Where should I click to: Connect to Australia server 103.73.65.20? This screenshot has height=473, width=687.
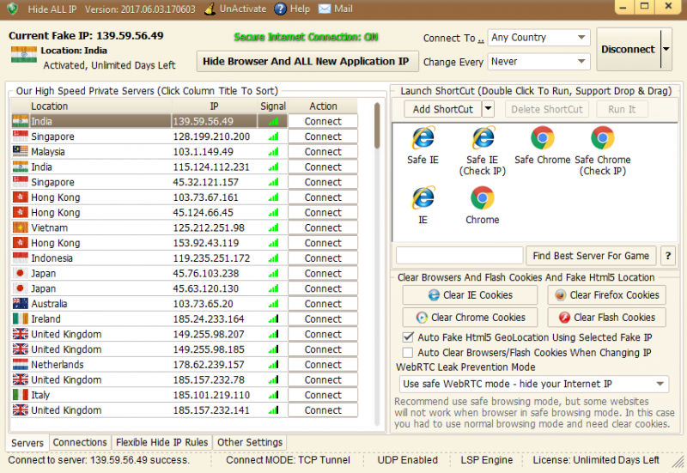[x=323, y=304]
